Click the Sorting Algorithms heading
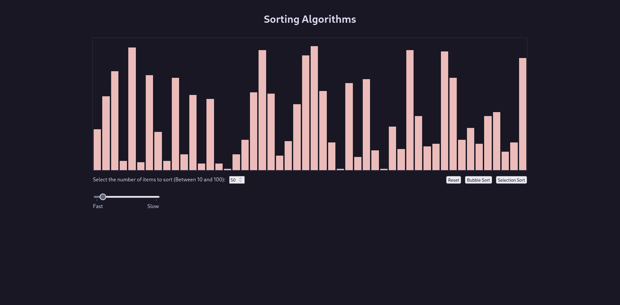 (310, 19)
